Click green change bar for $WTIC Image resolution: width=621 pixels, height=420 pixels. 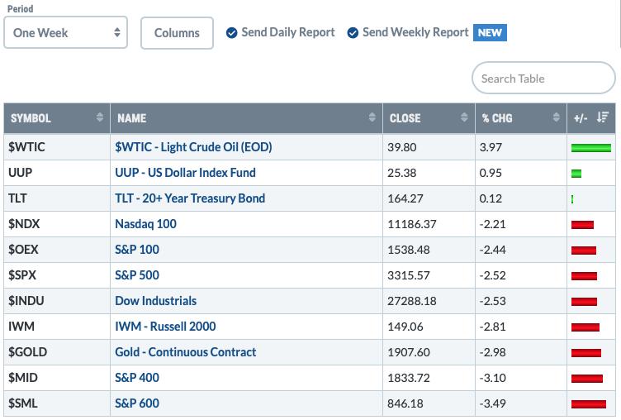591,148
